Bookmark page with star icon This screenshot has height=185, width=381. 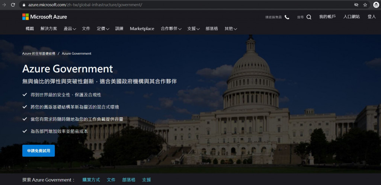(x=365, y=4)
